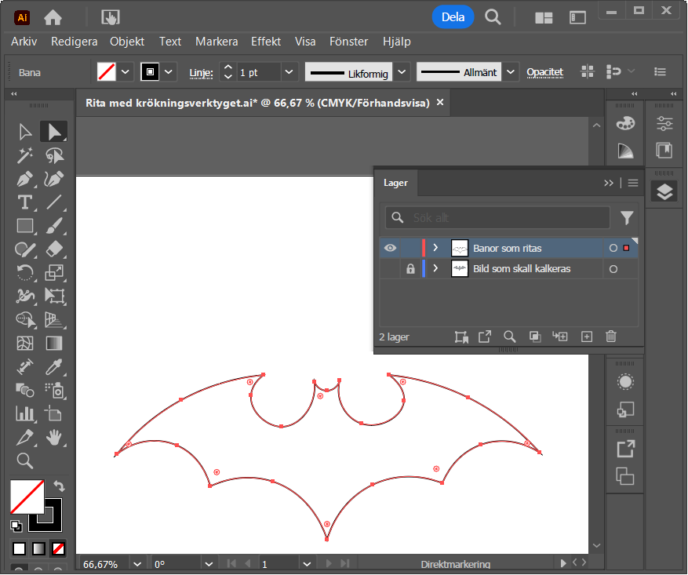Choose the Hand tool
688x575 pixels.
[54, 437]
